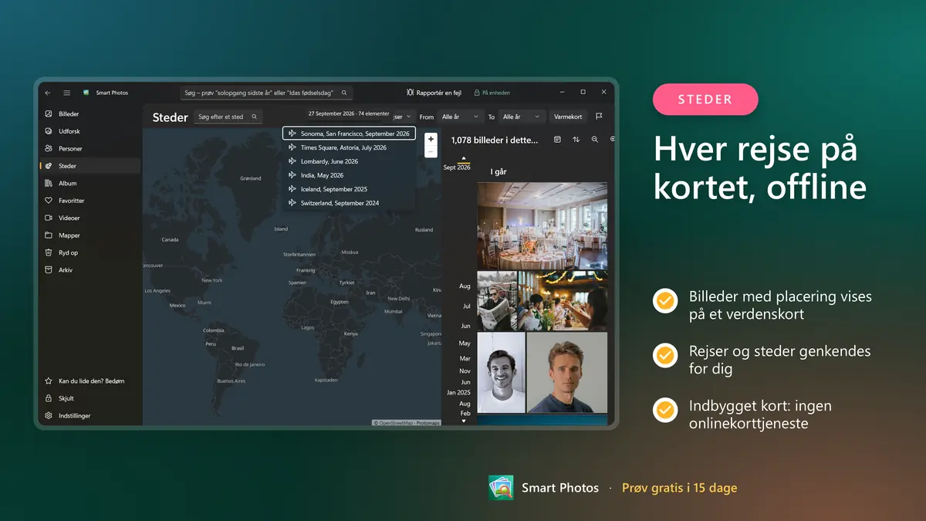Open Udforsk in the sidebar

click(x=90, y=131)
